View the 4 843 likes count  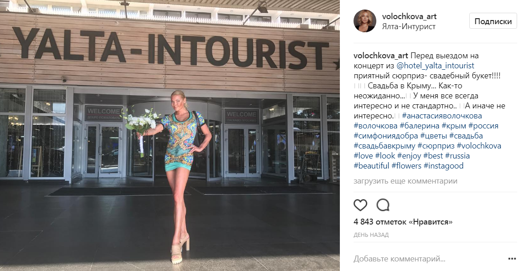coord(403,222)
